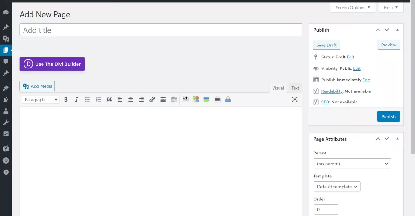
Task: Open the Appearance paintbrush sidebar icon
Action: [6, 88]
